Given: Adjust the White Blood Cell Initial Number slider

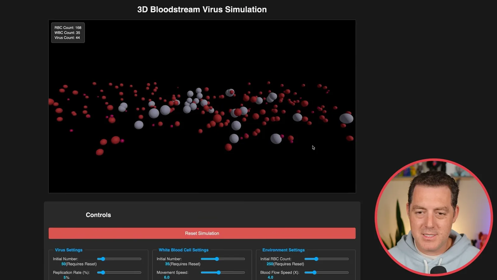Looking at the screenshot, I should pyautogui.click(x=223, y=259).
